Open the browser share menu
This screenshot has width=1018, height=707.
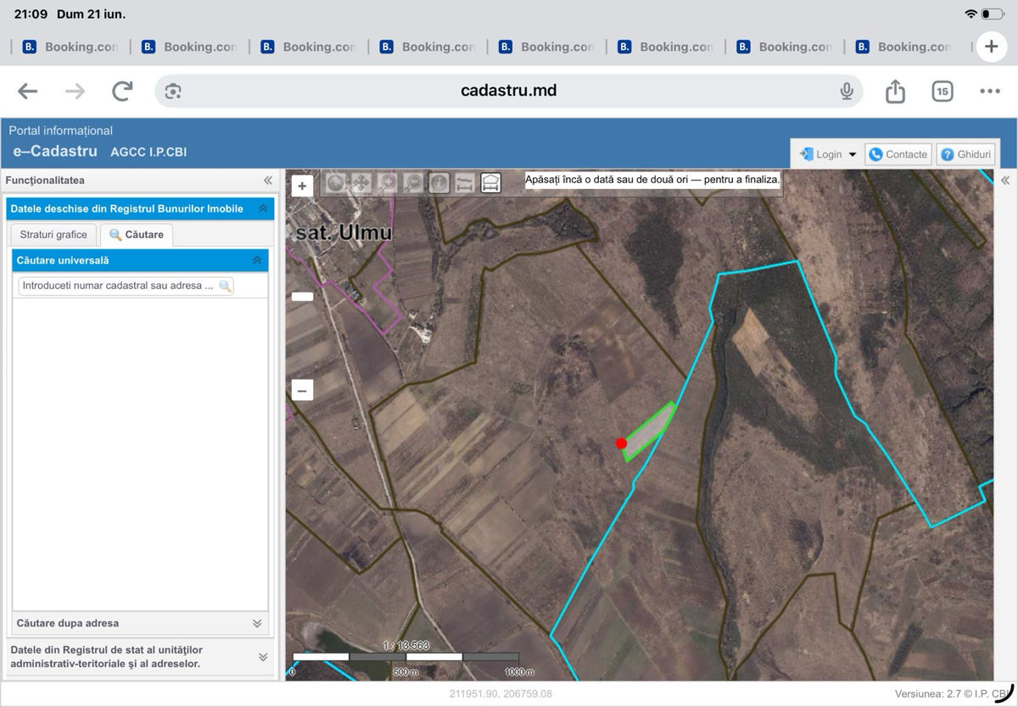(x=895, y=91)
